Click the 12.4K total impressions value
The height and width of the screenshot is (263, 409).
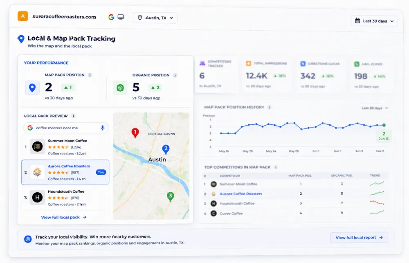pyautogui.click(x=257, y=76)
